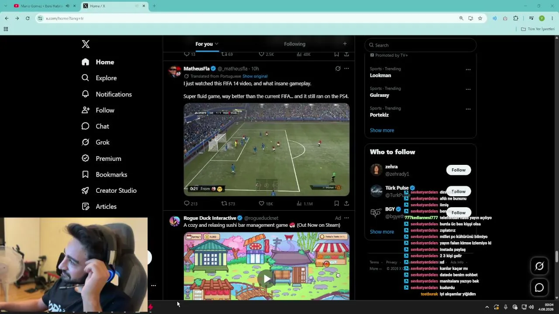Open the Terms footer link
Image resolution: width=559 pixels, height=314 pixels.
click(x=374, y=262)
